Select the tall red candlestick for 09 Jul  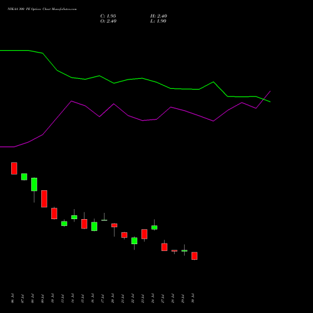[44, 198]
